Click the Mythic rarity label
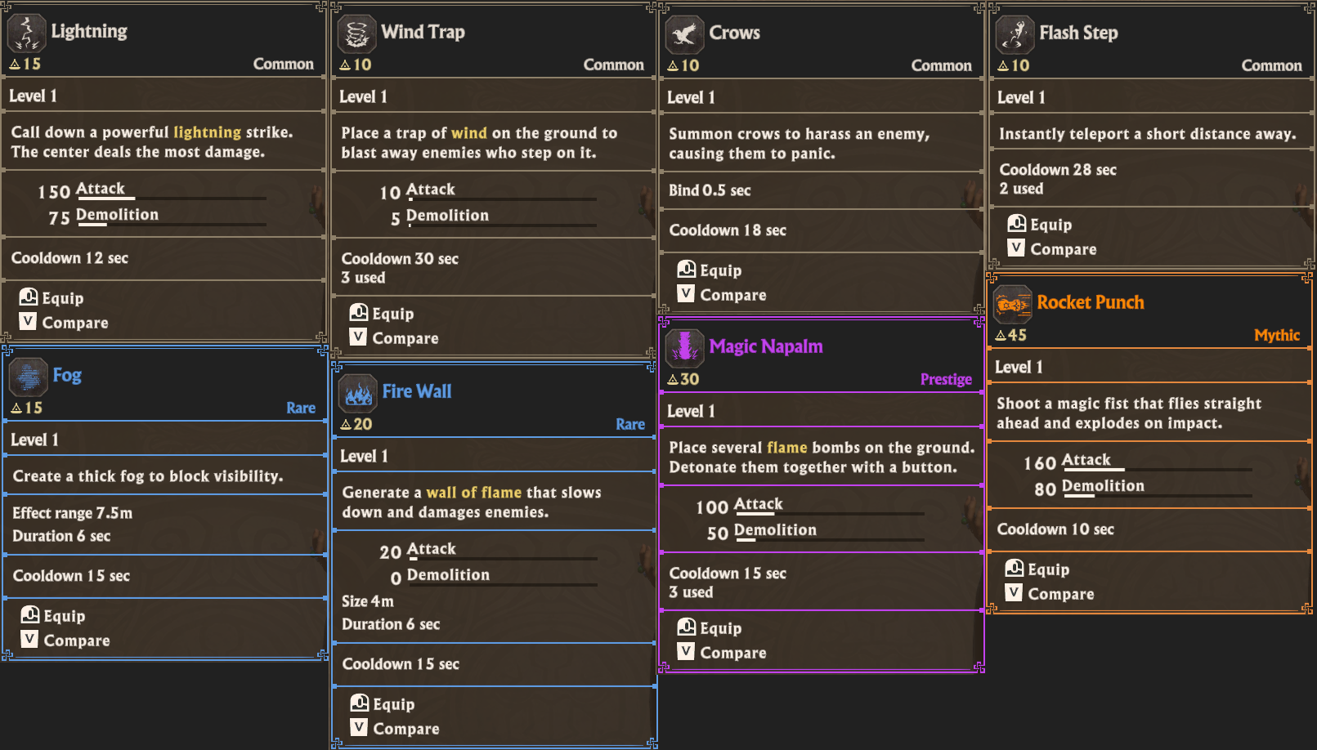This screenshot has height=750, width=1317. pos(1276,335)
